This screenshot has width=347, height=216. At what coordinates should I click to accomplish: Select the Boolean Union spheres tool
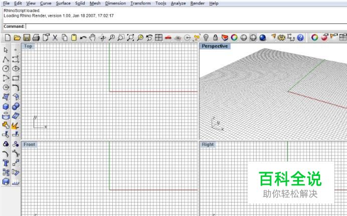[16, 106]
